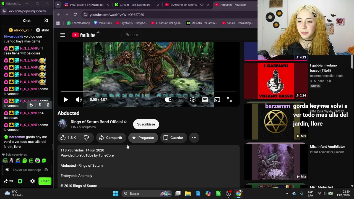The height and width of the screenshot is (199, 354).
Task: Delete the highlighted chat message
Action: (48, 105)
